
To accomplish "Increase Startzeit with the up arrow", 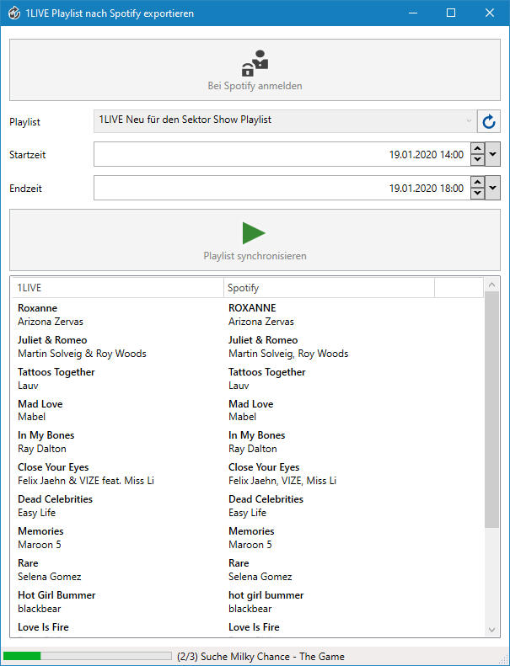I will pos(478,149).
